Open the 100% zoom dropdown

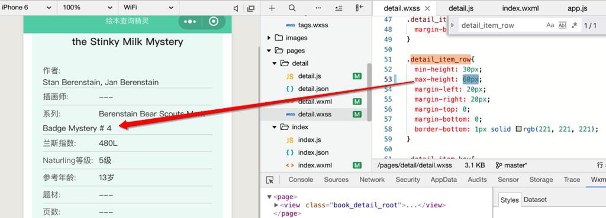[87, 8]
